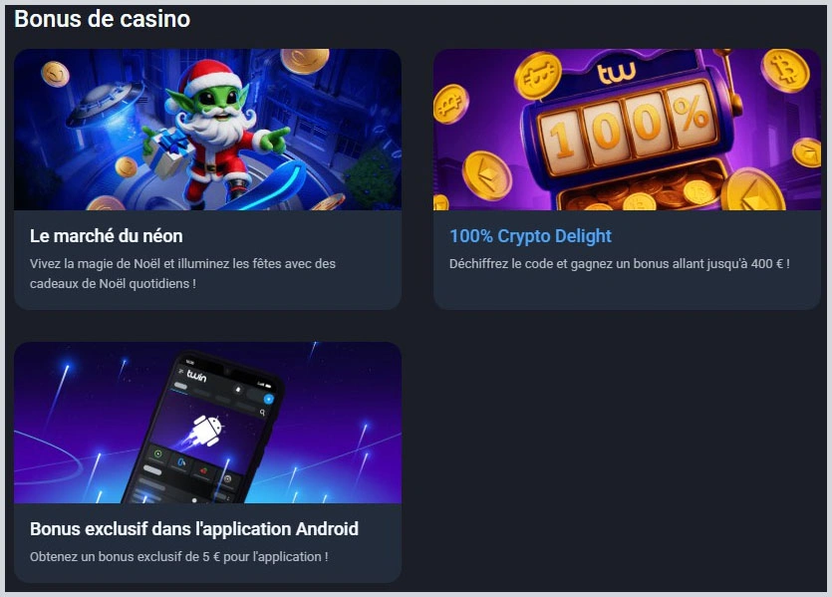Click the 100% slot machine promo image
The width and height of the screenshot is (832, 597).
pos(627,130)
